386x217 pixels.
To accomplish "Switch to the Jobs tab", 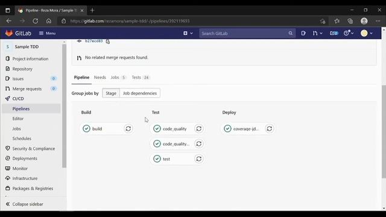I will point(118,78).
